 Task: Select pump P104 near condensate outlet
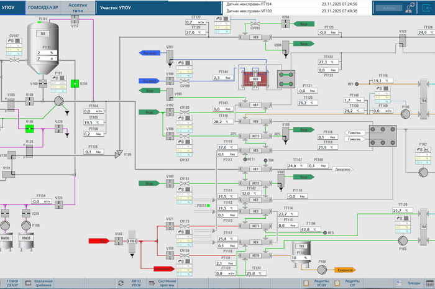[x=322, y=270]
